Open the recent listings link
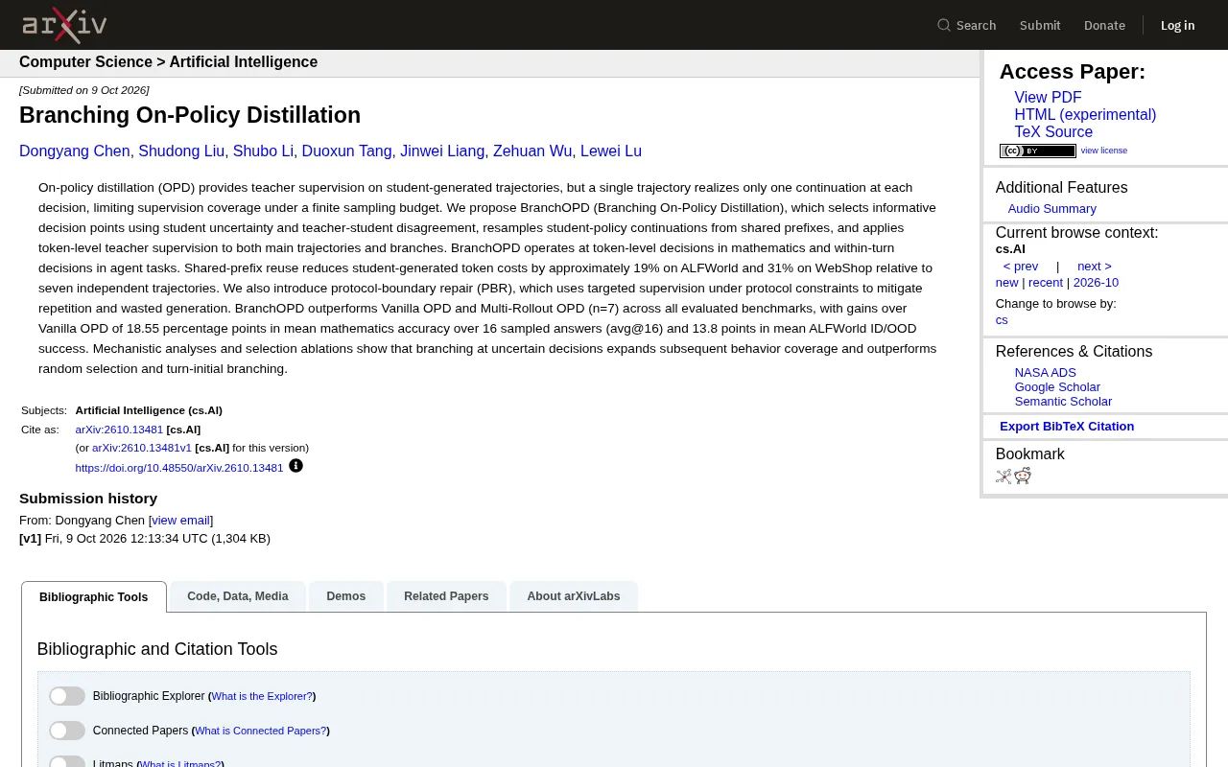The height and width of the screenshot is (767, 1228). click(x=1046, y=283)
